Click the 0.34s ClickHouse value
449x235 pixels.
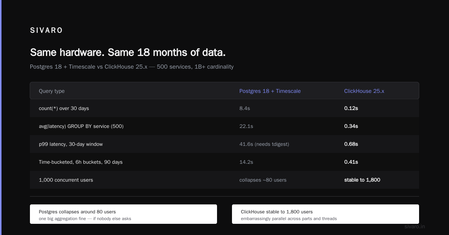[x=351, y=126]
